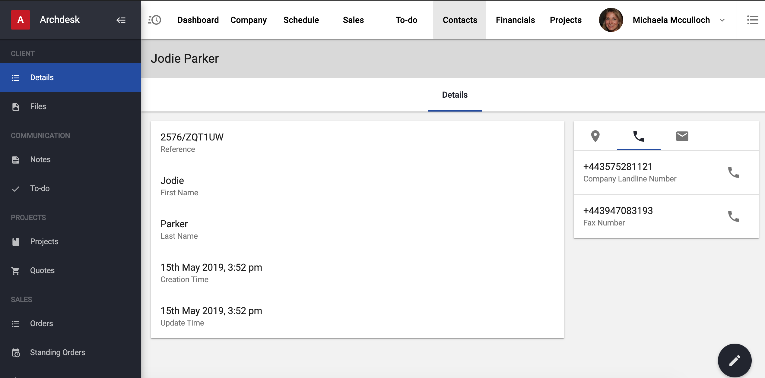Viewport: 765px width, 378px height.
Task: Open Projects from the sidebar
Action: [44, 241]
